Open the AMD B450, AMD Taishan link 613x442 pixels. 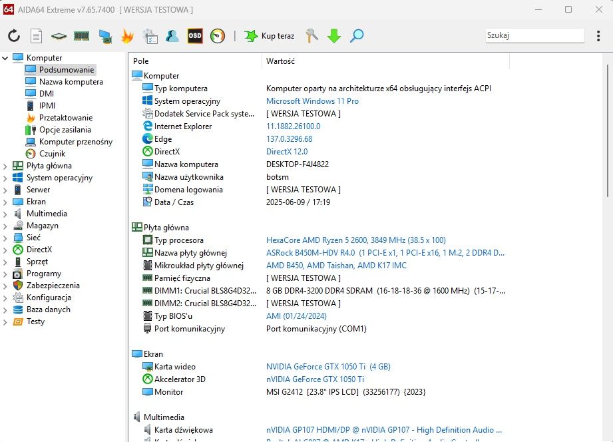336,265
